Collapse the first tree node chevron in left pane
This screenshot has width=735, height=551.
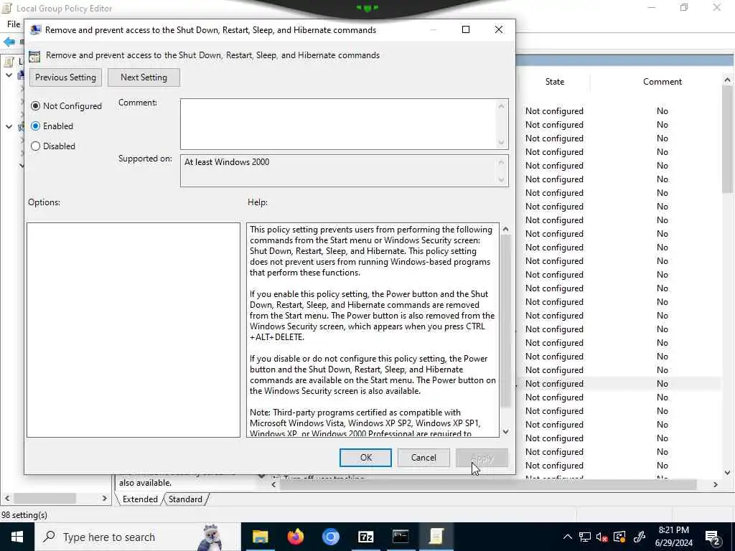(9, 75)
